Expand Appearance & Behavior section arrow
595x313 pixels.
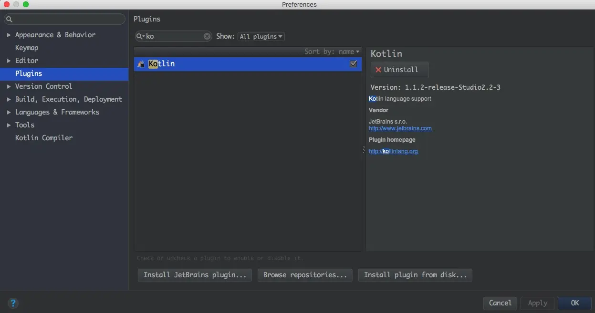coord(9,35)
